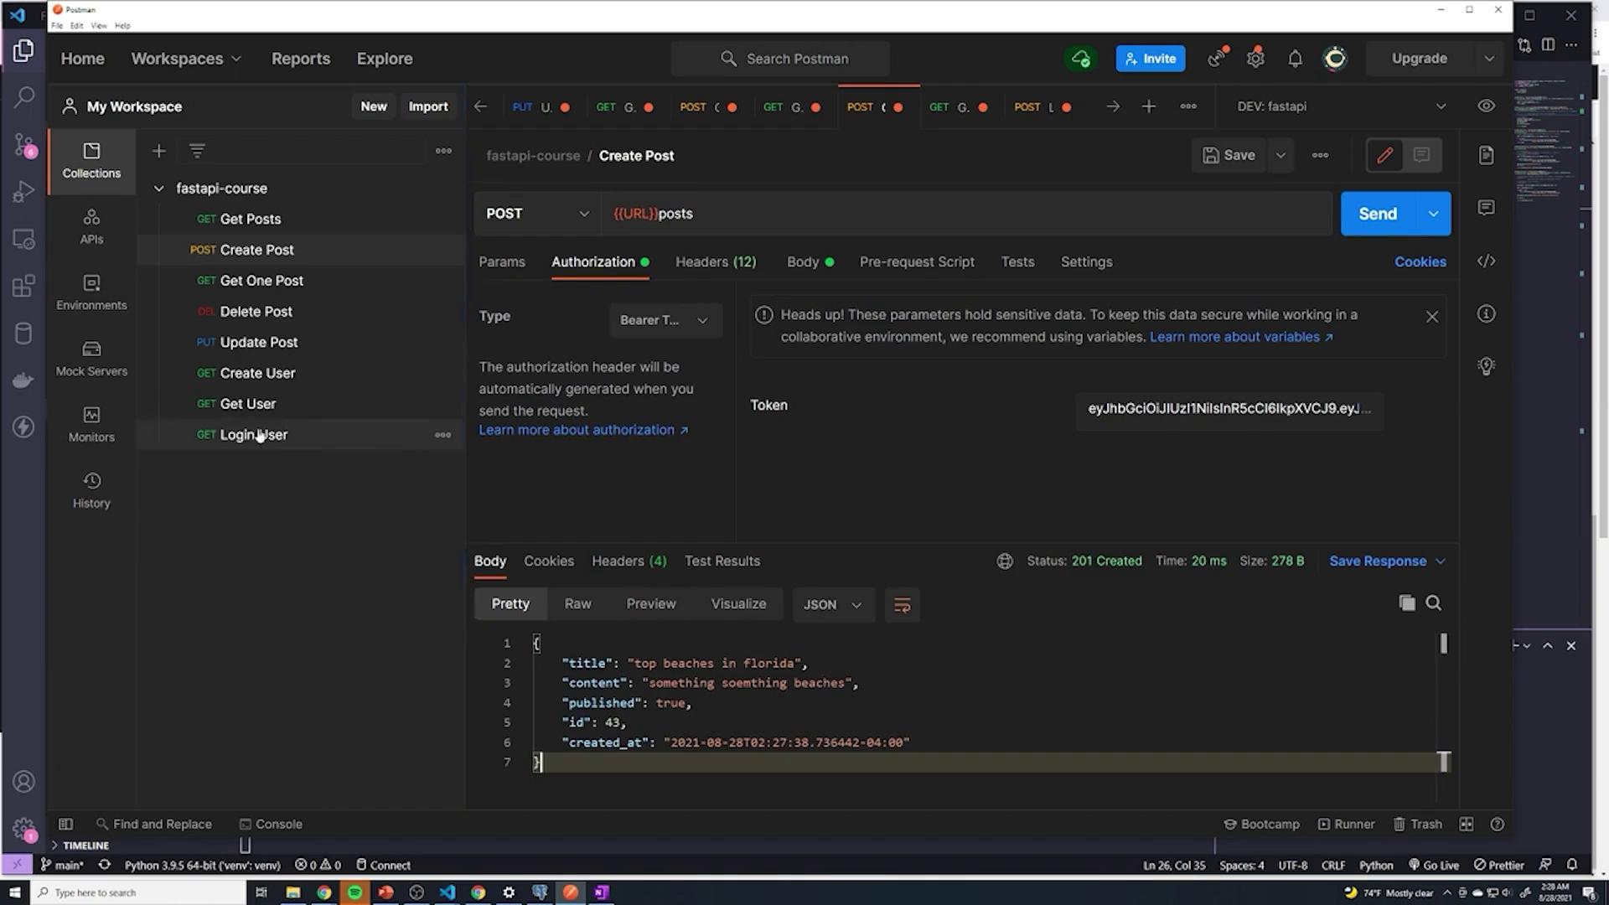Open Bearer Token auth type dropdown

(665, 320)
